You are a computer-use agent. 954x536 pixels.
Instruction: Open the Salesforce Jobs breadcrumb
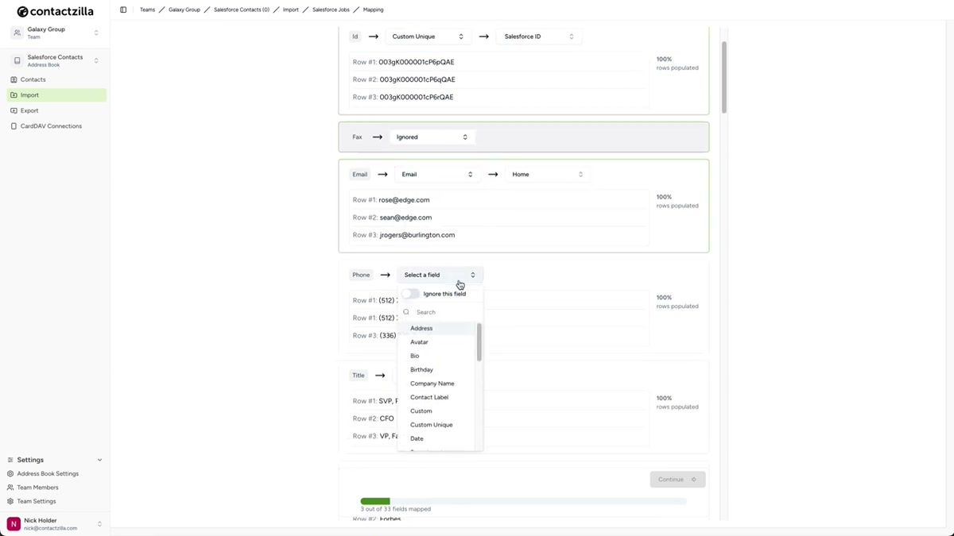coord(330,10)
